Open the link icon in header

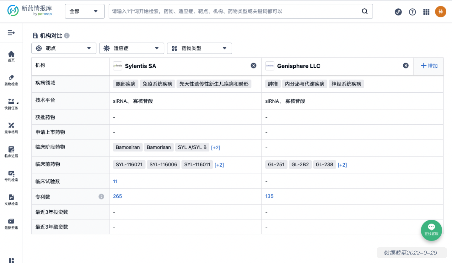(x=398, y=12)
